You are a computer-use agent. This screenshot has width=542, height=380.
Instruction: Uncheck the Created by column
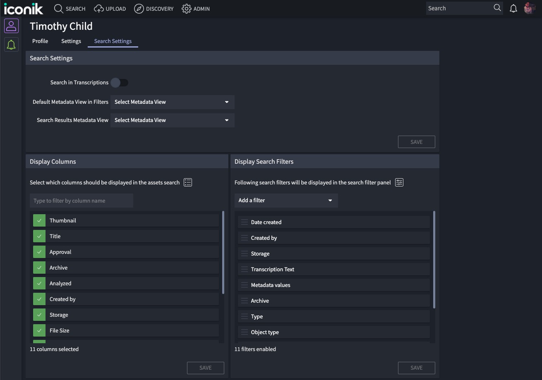[x=39, y=299]
